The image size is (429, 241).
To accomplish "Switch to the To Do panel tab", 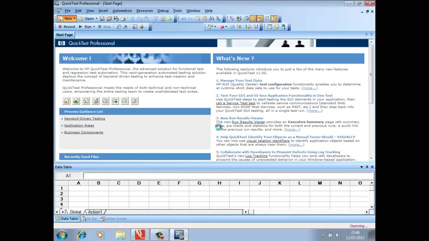I will 89,219.
